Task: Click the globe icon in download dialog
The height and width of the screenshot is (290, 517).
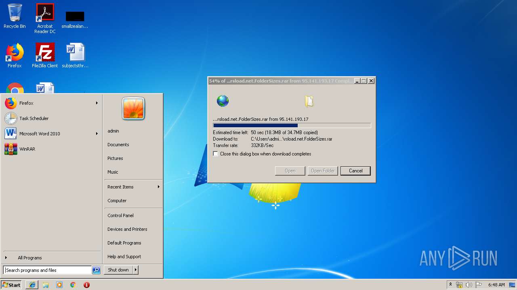Action: click(223, 101)
